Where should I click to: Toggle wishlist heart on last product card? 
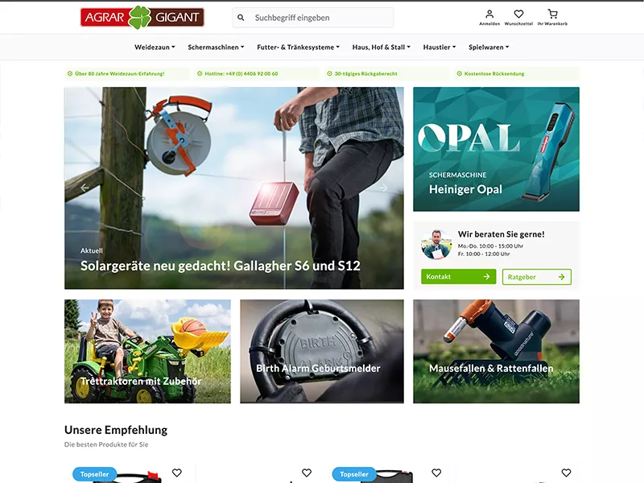click(566, 473)
